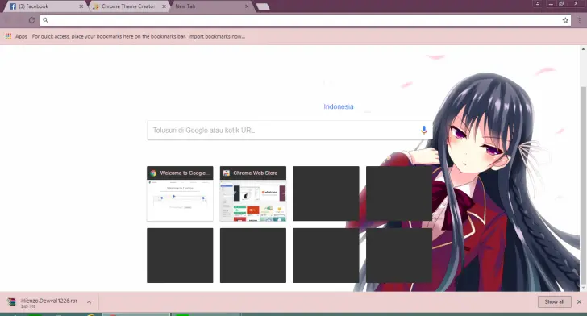Close the Chrome Theme Creator tab
This screenshot has width=587, height=316.
click(x=164, y=6)
